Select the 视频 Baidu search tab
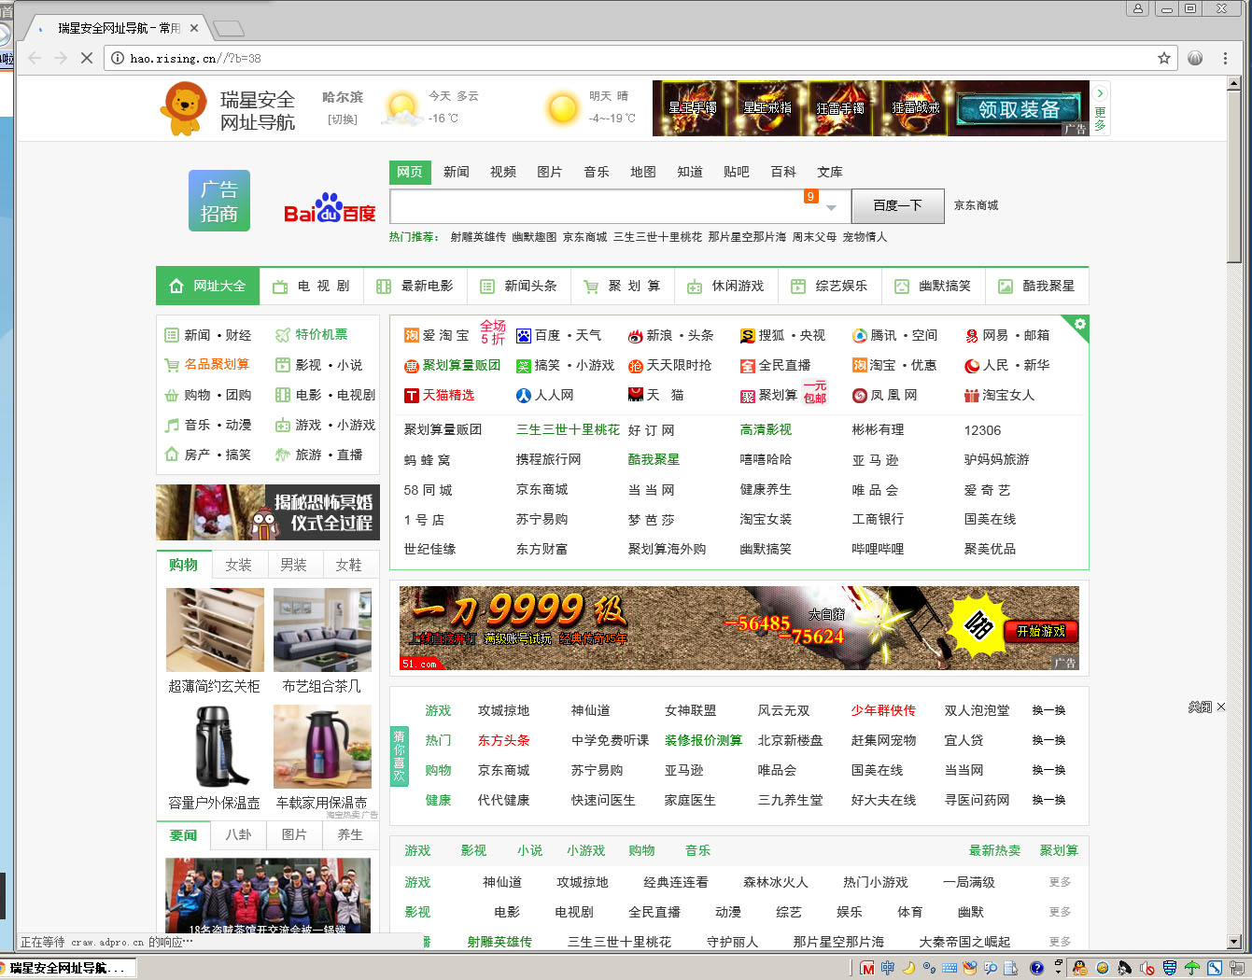Viewport: 1252px width, 980px height. pos(503,172)
